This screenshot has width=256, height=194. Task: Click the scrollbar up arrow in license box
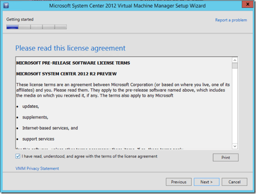click(x=234, y=60)
